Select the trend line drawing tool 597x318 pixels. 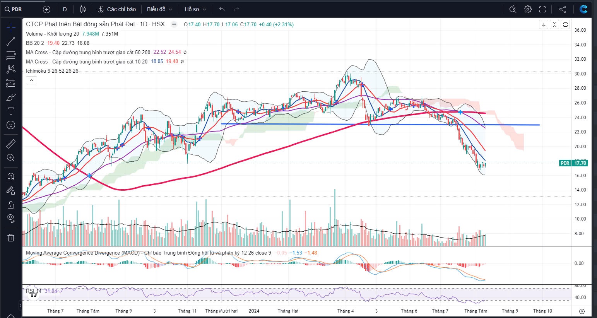point(11,41)
